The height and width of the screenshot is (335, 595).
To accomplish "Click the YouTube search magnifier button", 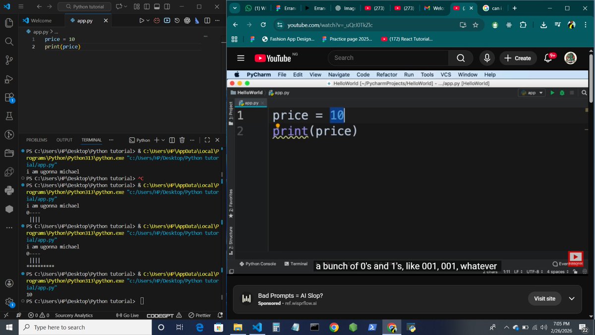I will 461,58.
